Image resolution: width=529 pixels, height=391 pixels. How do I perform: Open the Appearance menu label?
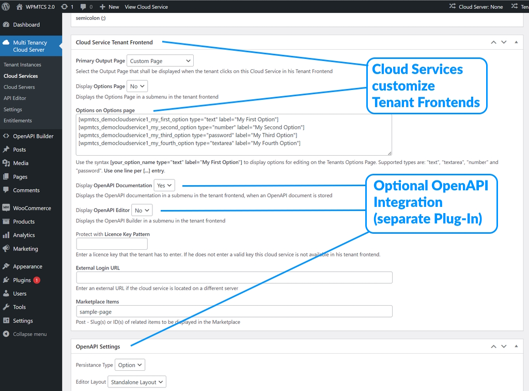tap(28, 266)
